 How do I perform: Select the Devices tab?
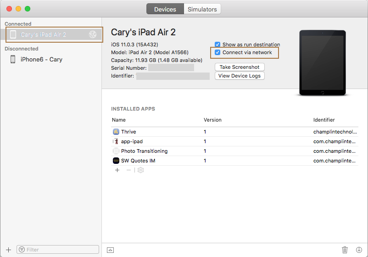coord(165,9)
